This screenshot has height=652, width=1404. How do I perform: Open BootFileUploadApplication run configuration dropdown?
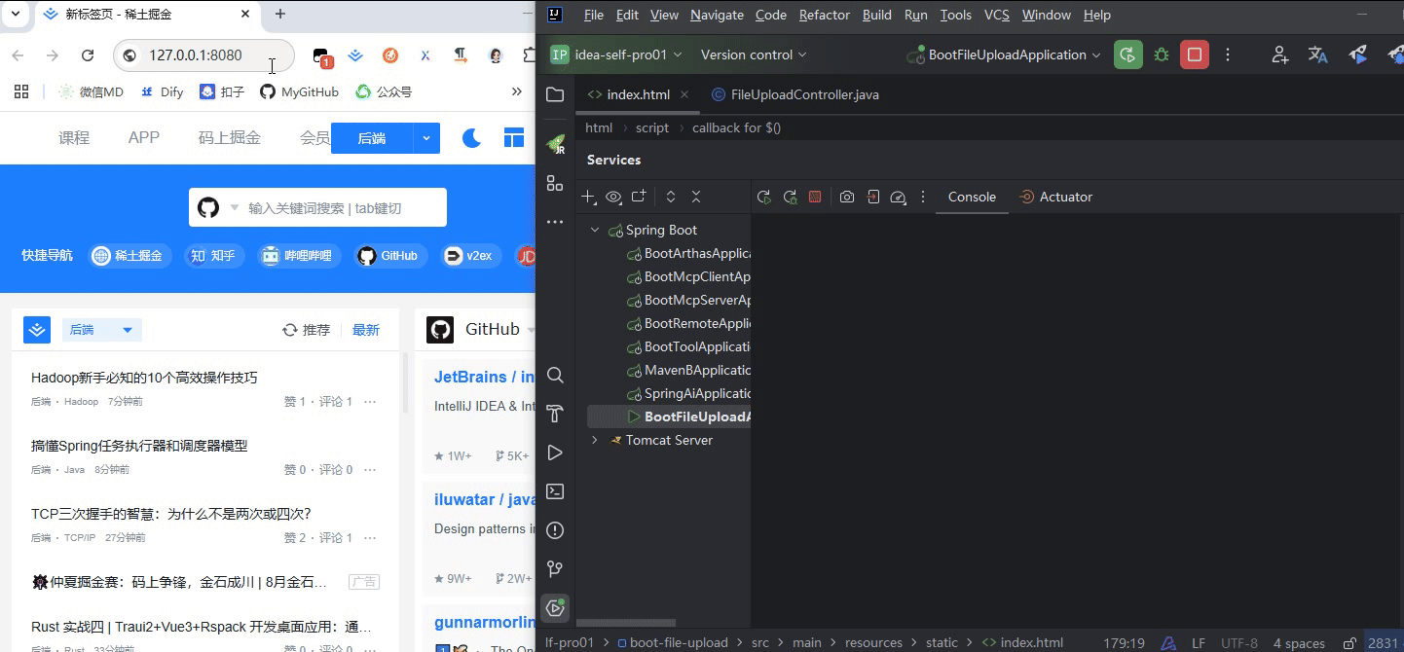pyautogui.click(x=1003, y=54)
